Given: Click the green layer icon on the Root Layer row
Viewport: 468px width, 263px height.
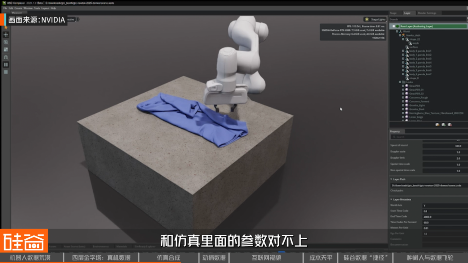Looking at the screenshot, I should point(397,26).
